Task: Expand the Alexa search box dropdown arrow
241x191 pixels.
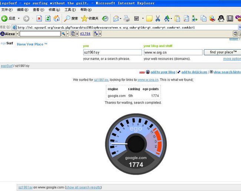Action: [x=67, y=34]
